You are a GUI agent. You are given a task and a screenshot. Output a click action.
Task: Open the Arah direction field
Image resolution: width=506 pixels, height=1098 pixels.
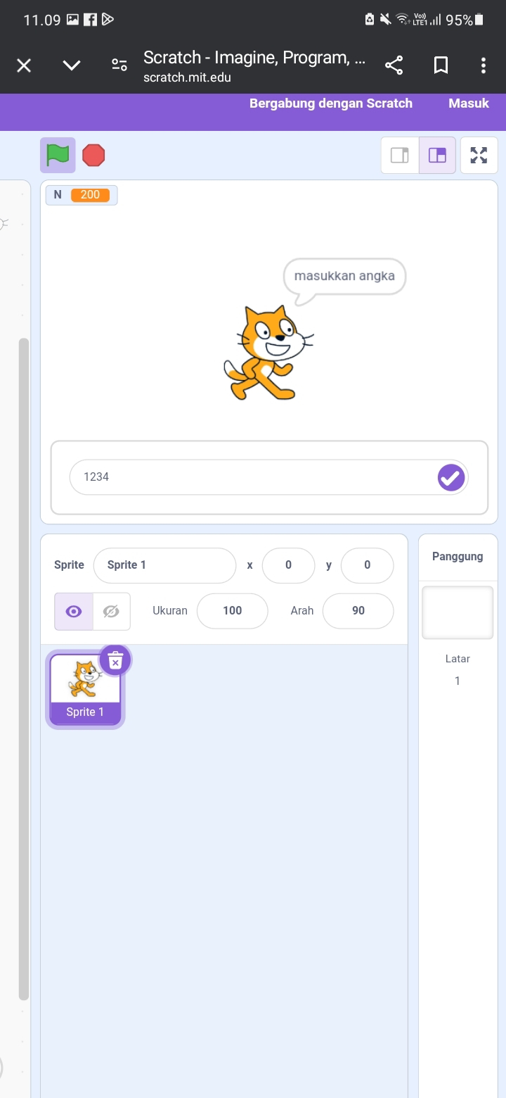358,611
